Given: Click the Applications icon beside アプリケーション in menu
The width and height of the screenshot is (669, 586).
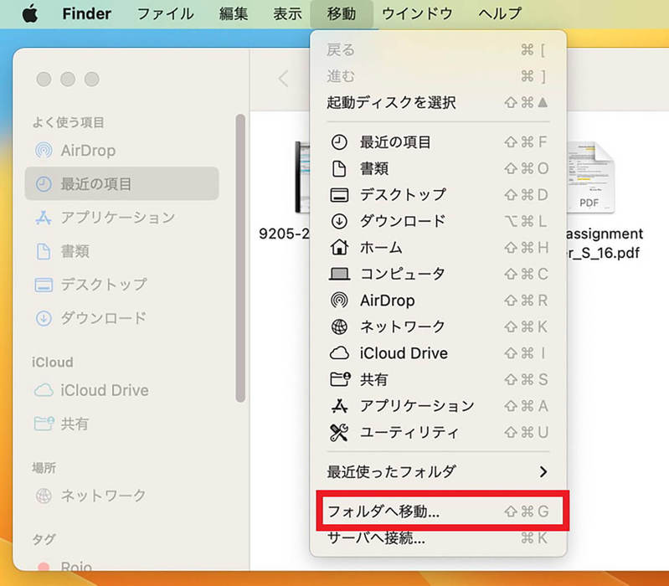Looking at the screenshot, I should tap(339, 405).
